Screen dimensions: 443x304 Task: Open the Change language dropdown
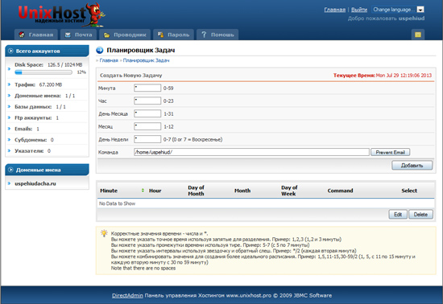pyautogui.click(x=398, y=10)
